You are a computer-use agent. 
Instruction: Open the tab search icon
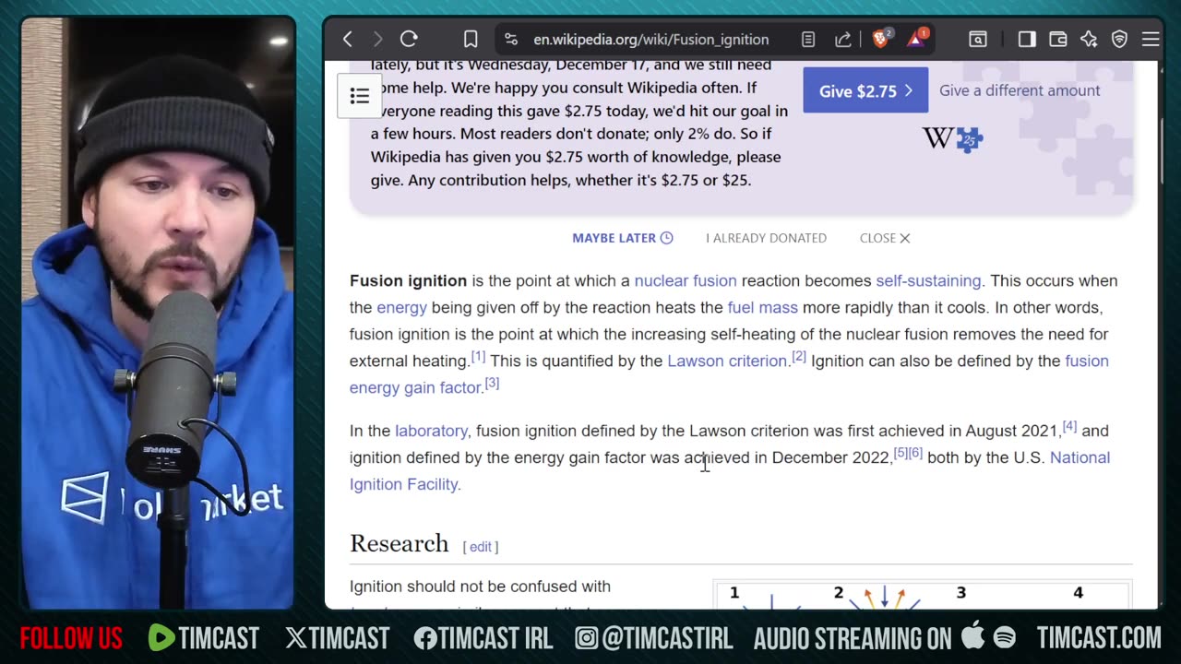click(978, 40)
